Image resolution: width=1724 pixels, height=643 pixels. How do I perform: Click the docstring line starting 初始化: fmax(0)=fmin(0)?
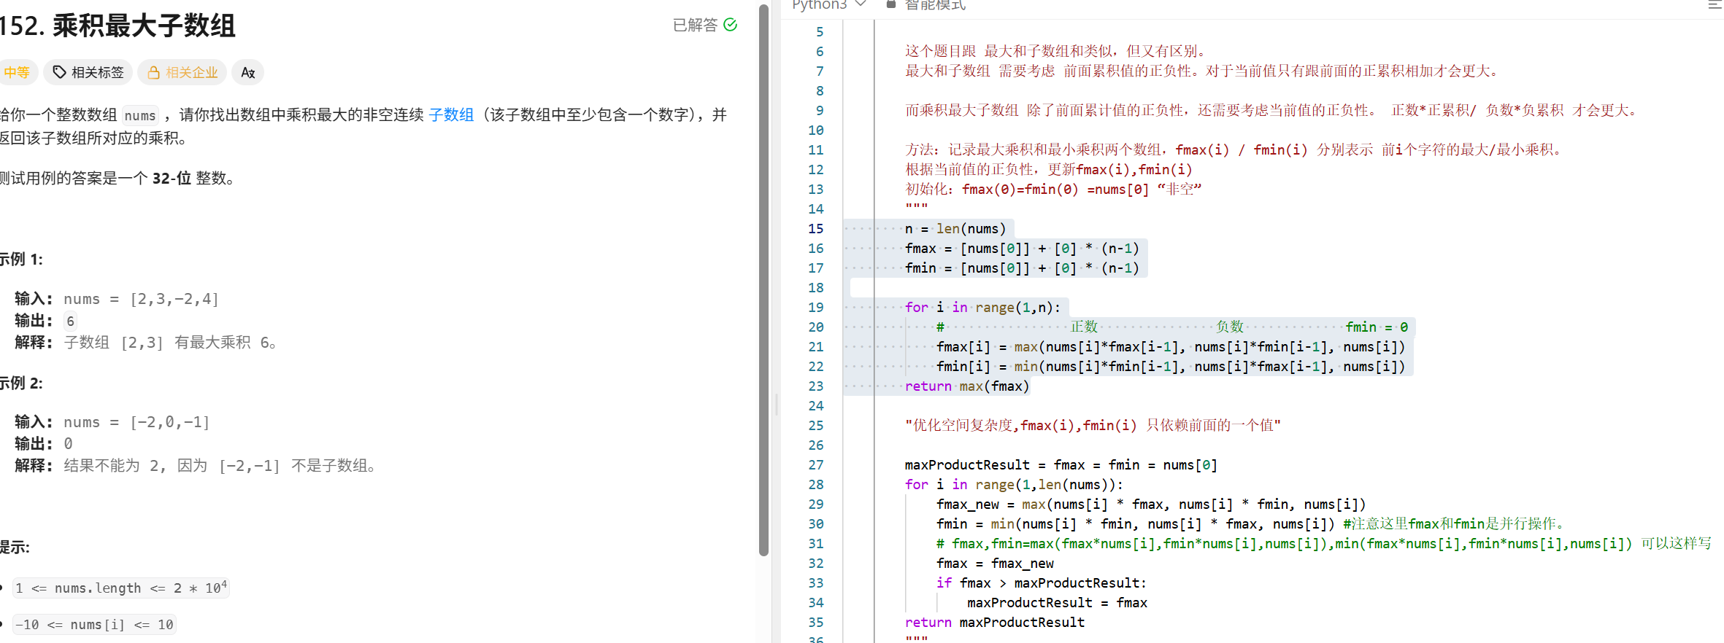click(1053, 190)
